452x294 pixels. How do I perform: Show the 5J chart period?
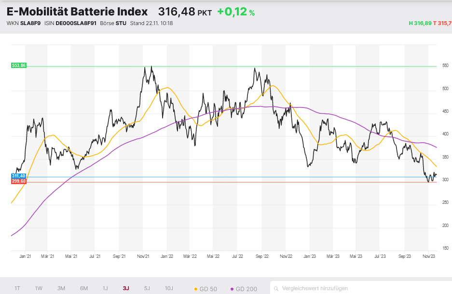click(147, 288)
